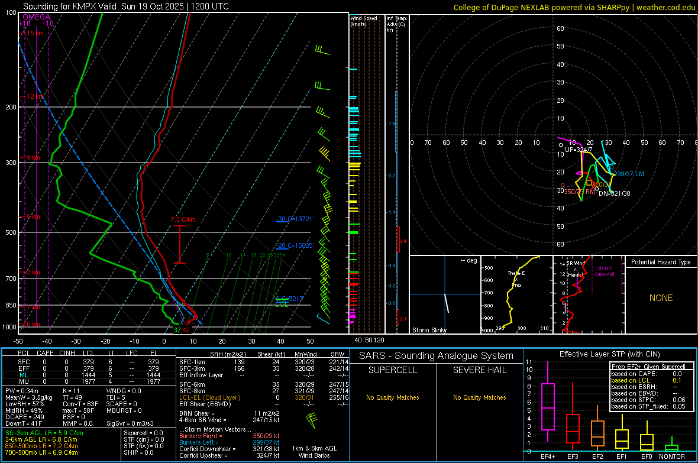Viewport: 698px width, 463px height.
Task: Click the 'Effective Layer STP (with CIN)' title
Action: [609, 354]
